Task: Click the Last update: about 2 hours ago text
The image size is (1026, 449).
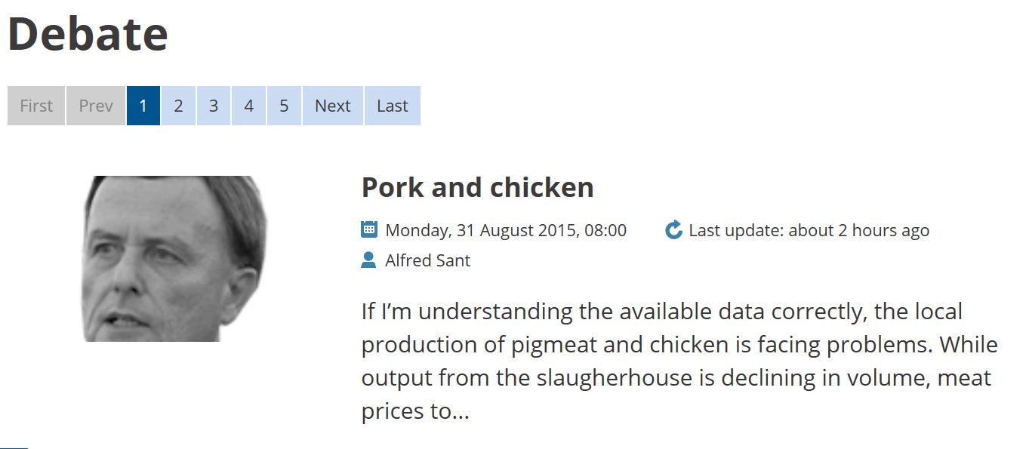Action: tap(809, 230)
